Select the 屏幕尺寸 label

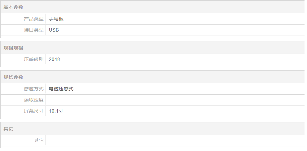34,111
